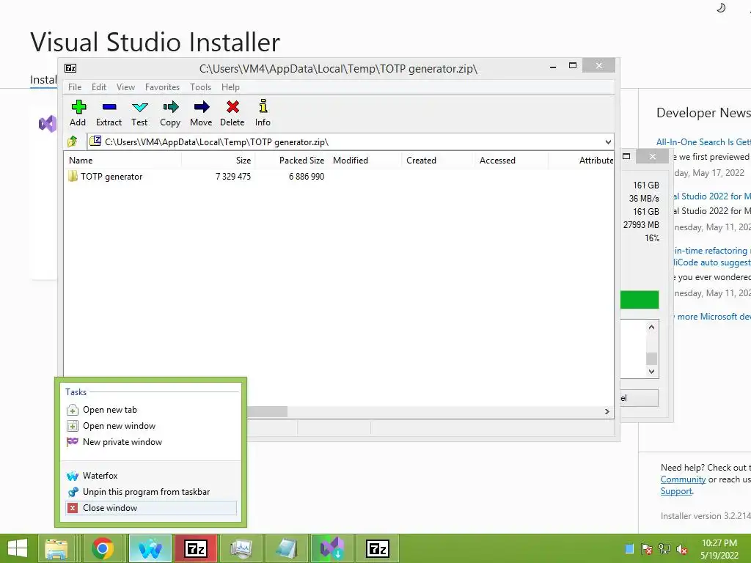Click the black 7-Zip taskbar icon
The image size is (751, 563).
click(x=378, y=548)
